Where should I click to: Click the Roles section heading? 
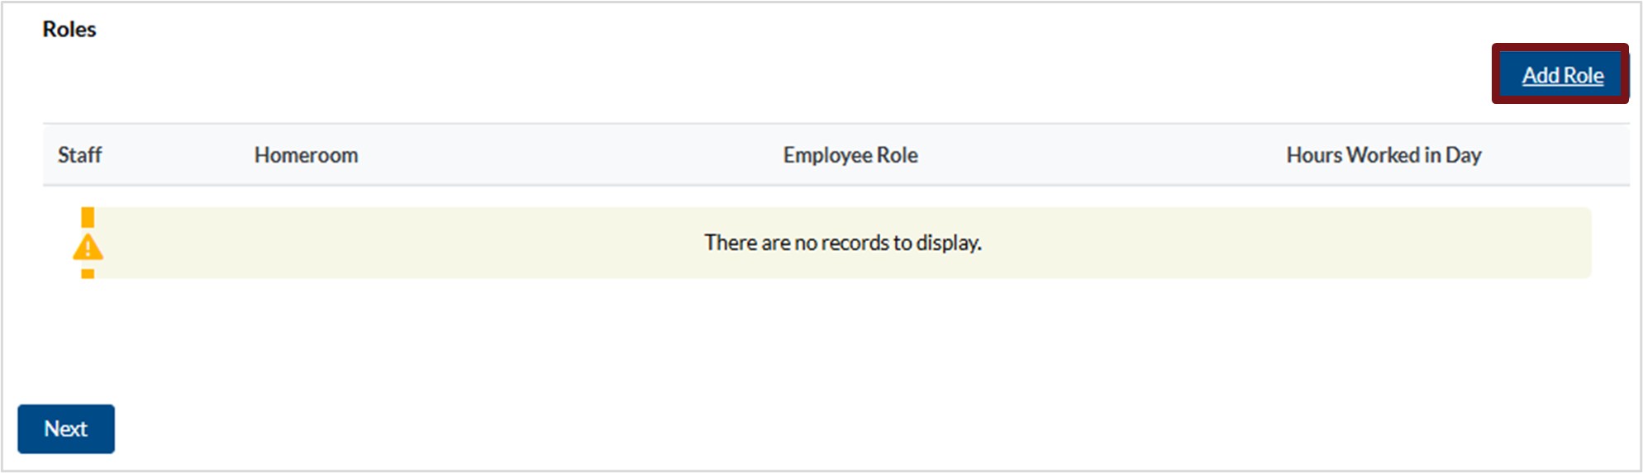coord(69,30)
